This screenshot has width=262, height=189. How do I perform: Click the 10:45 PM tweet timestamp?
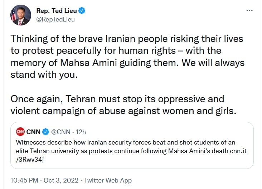click(25, 180)
